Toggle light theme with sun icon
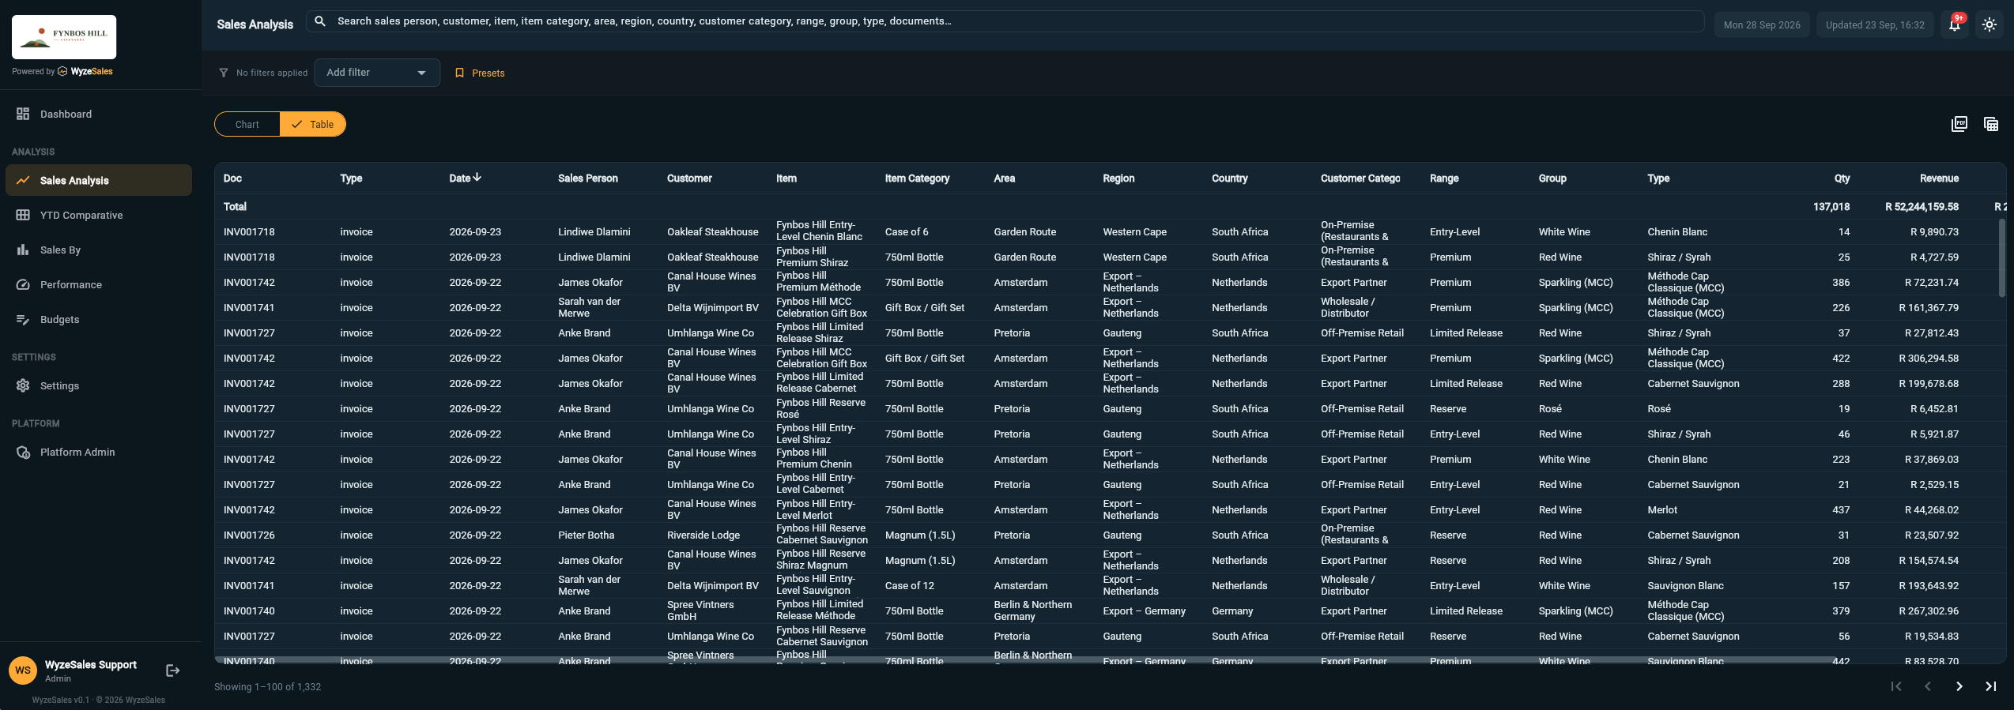Screen dimensions: 2014x710 pos(1989,24)
